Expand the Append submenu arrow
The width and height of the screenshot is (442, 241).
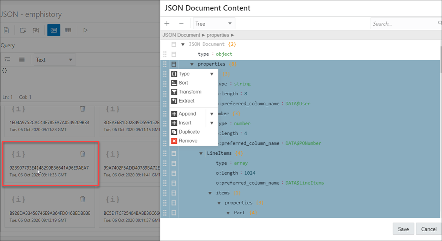point(212,114)
